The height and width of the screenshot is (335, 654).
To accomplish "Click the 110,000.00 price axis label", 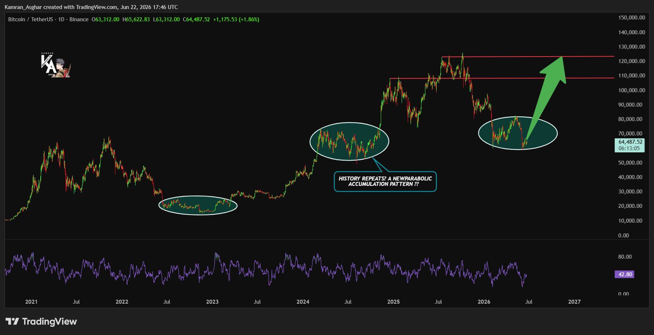I will (632, 76).
